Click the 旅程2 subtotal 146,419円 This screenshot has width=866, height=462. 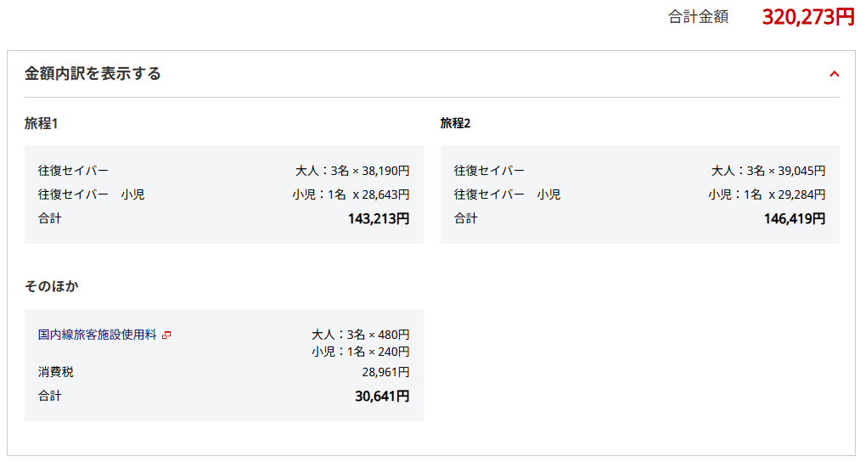coord(794,219)
